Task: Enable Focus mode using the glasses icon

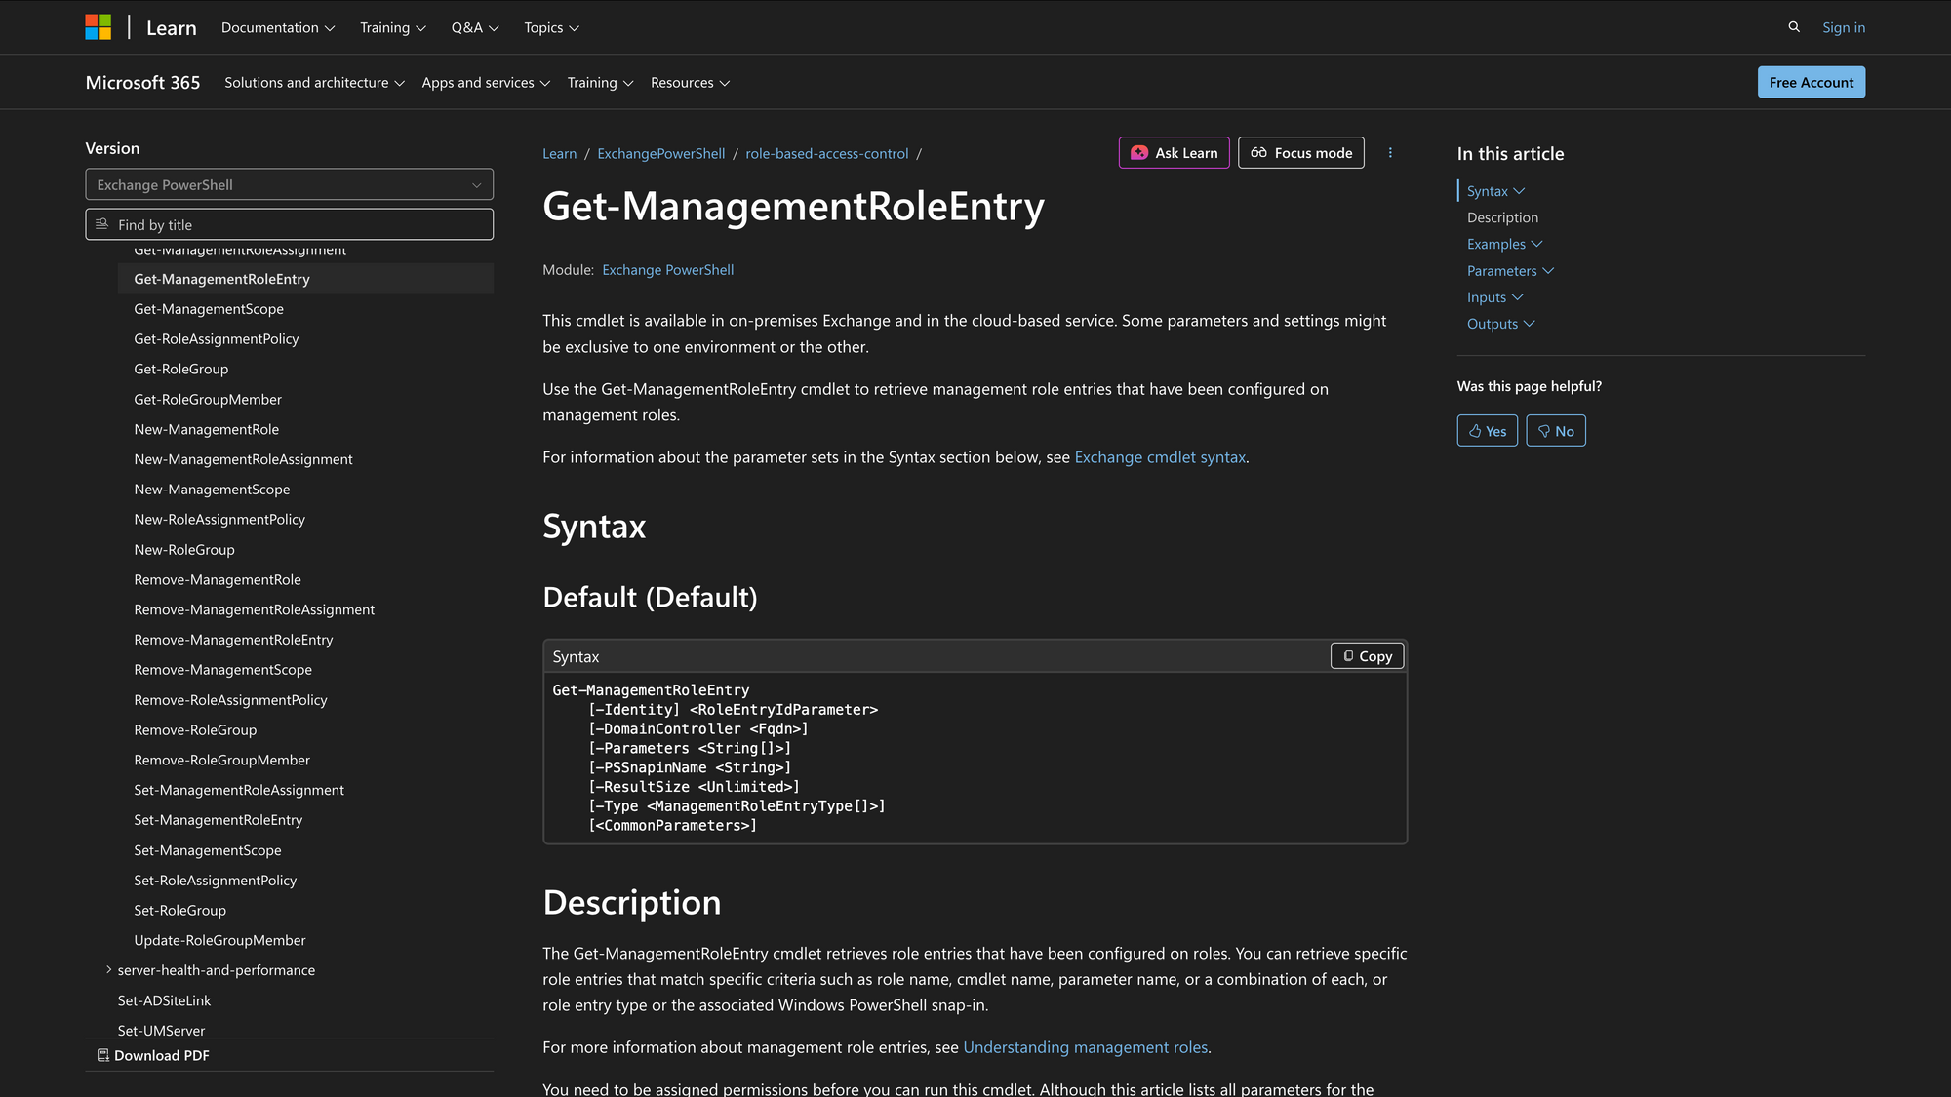Action: pyautogui.click(x=1257, y=152)
